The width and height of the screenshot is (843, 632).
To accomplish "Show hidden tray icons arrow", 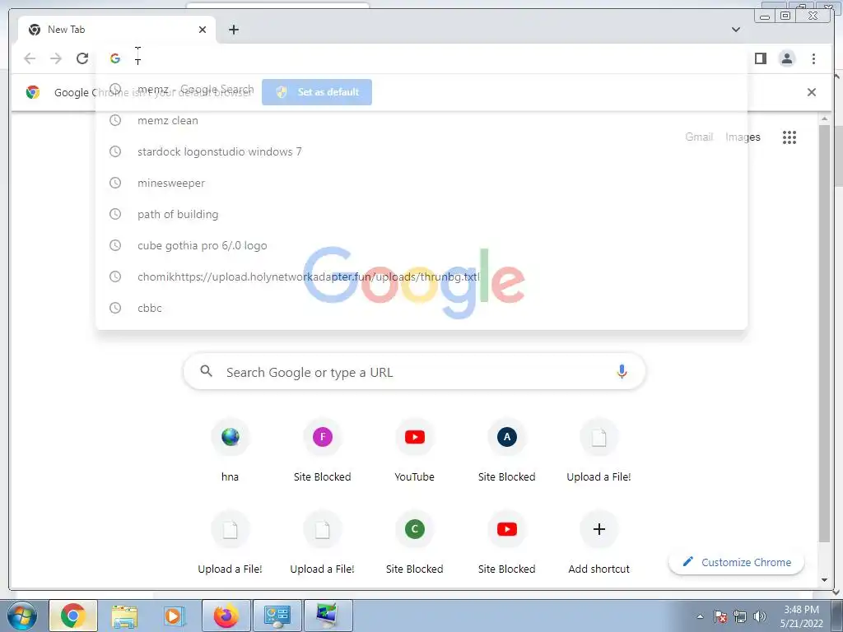I will click(700, 616).
